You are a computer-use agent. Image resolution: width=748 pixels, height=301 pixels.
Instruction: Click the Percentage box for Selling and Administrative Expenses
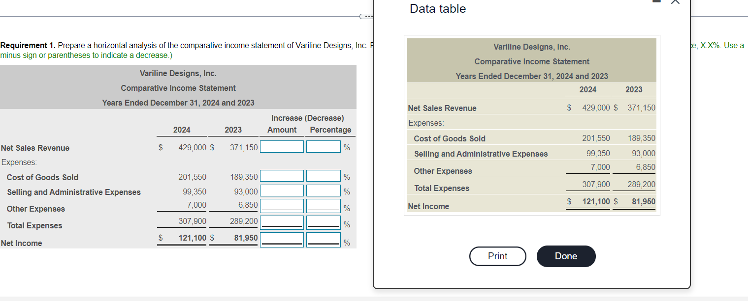(324, 191)
